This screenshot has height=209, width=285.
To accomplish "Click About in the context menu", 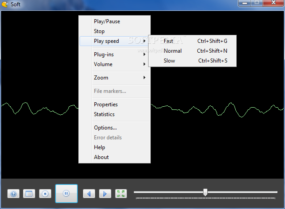I will [x=115, y=157].
